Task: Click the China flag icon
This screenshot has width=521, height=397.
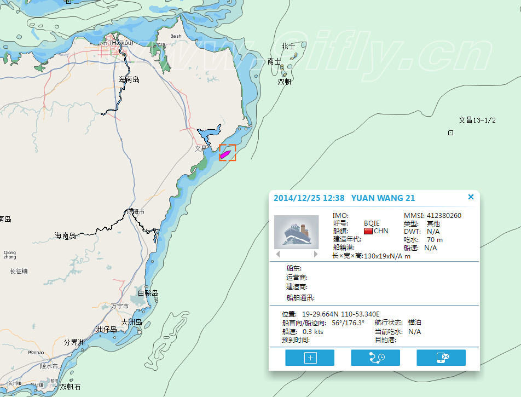Action: click(x=368, y=231)
